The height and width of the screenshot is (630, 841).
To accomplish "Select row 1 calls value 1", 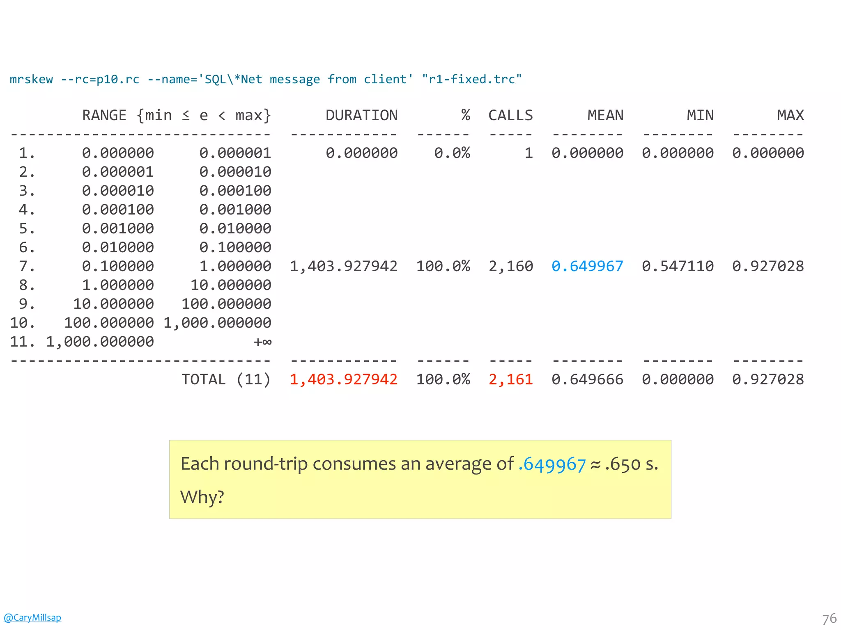I will [x=528, y=153].
